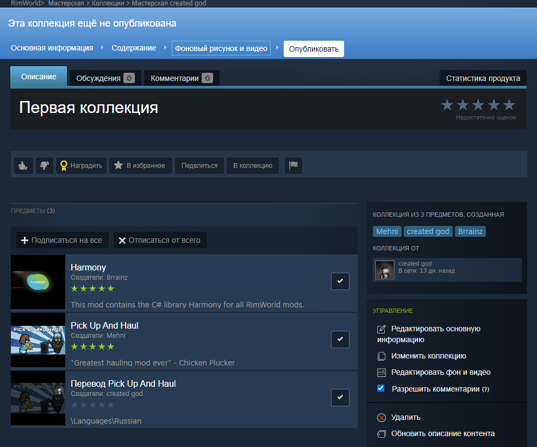Open the Pick Up And Haul title
This screenshot has width=537, height=447.
[104, 325]
